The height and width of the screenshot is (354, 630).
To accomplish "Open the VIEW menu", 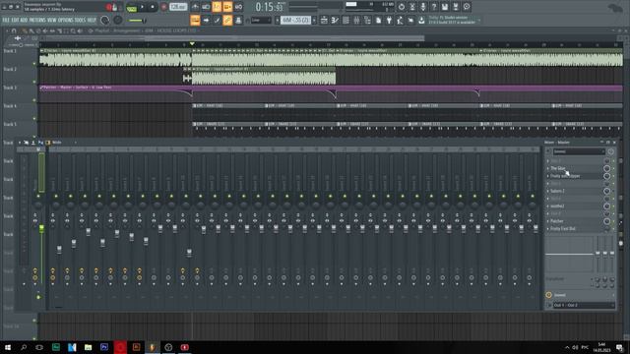I will (x=52, y=20).
